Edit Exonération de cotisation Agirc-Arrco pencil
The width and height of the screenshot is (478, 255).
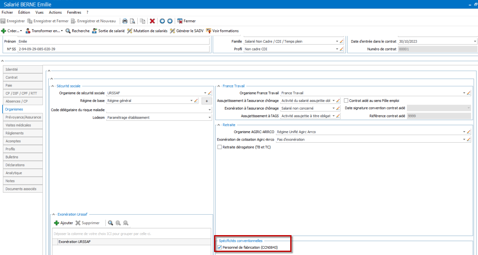469,139
